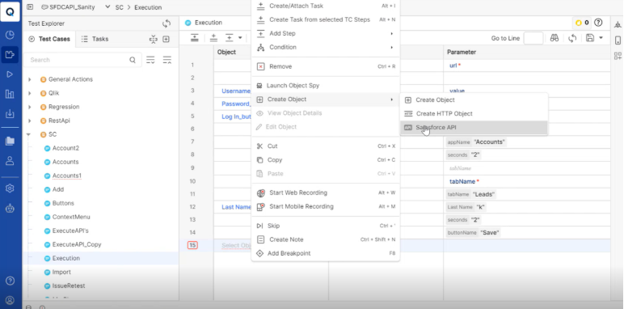Click the help icon in Execution header
Image resolution: width=624 pixels, height=309 pixels.
coord(598,23)
